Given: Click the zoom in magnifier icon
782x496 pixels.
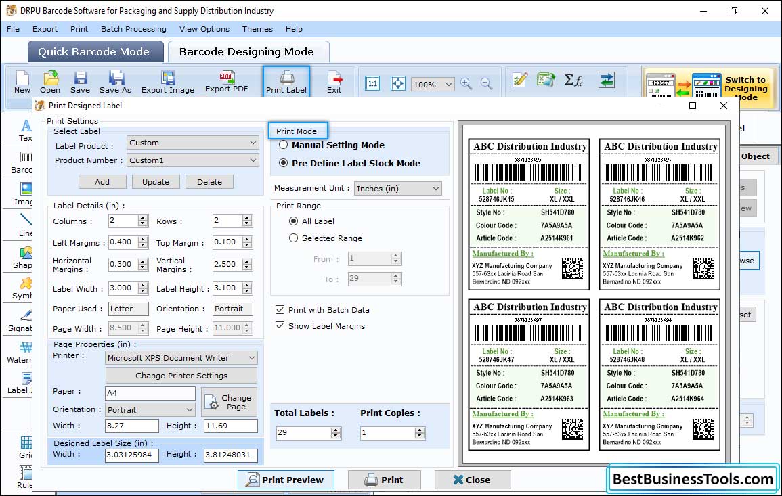Looking at the screenshot, I should coord(466,83).
